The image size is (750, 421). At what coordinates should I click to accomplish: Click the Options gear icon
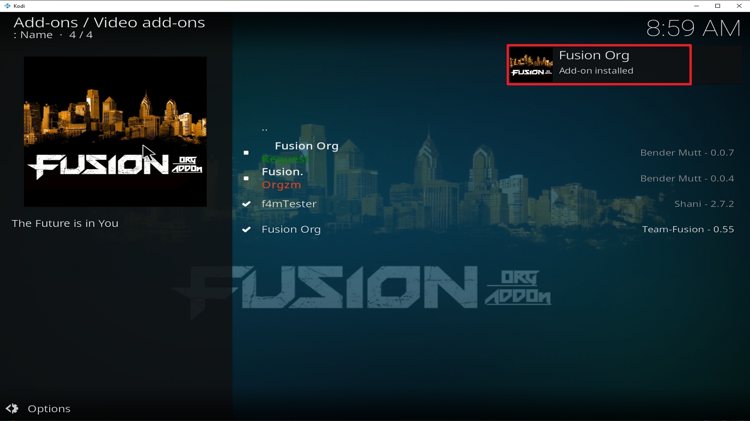pos(12,408)
